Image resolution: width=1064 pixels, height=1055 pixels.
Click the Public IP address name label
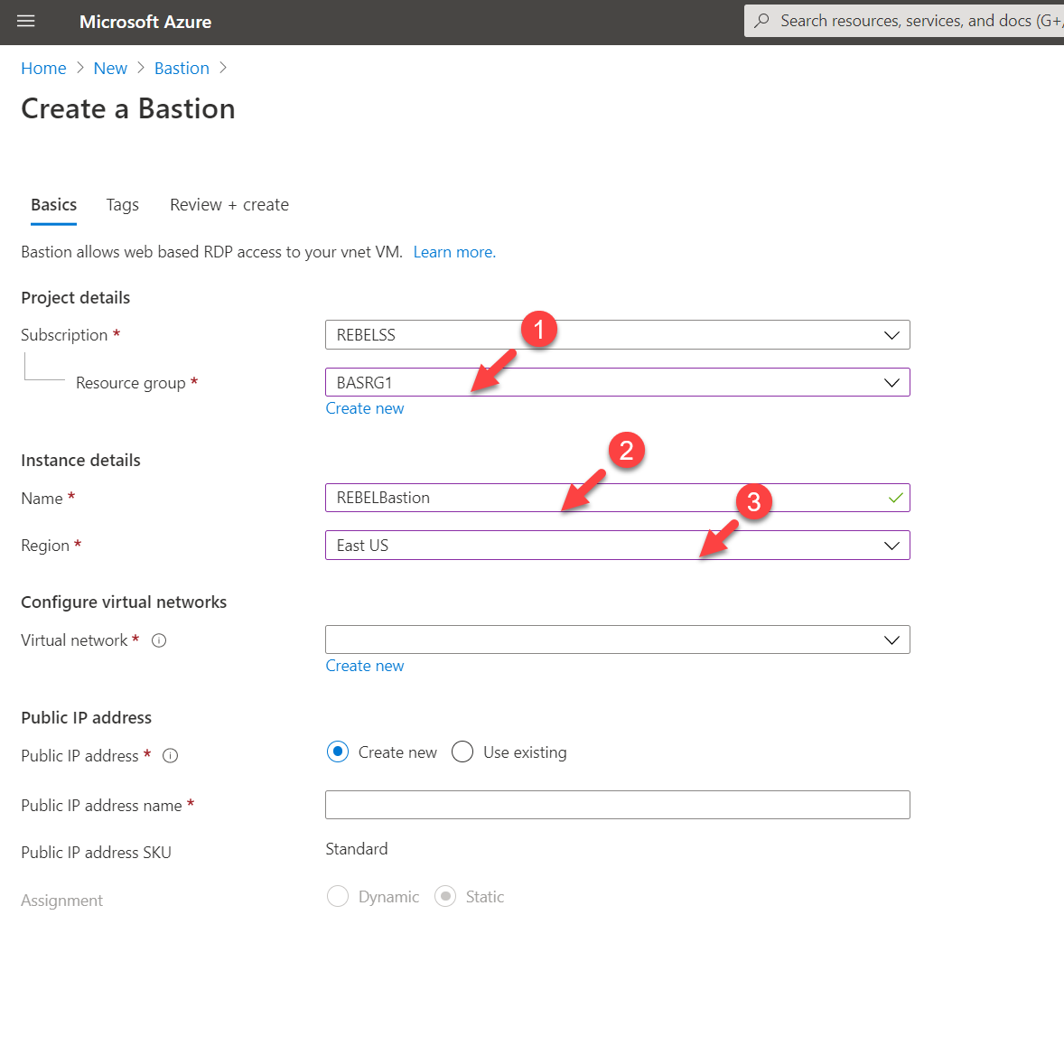coord(102,806)
